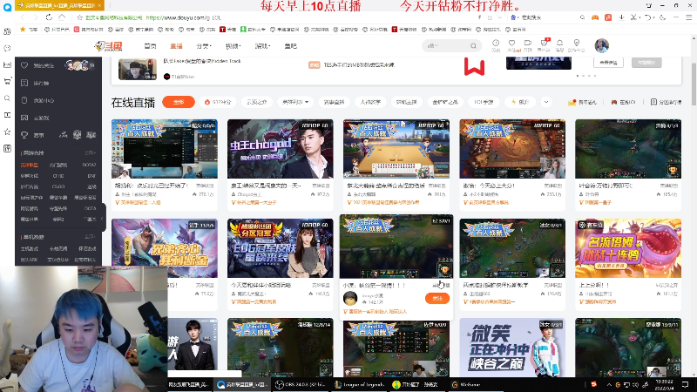This screenshot has height=392, width=697.
Task: Reload the page with refresh icon
Action: [49, 17]
